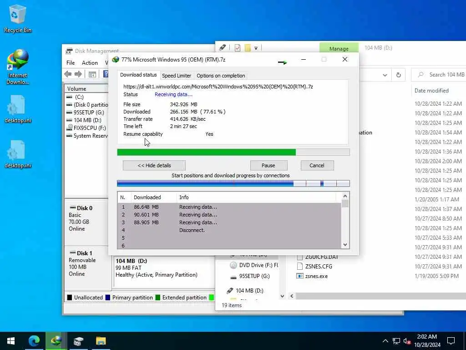This screenshot has width=466, height=350.
Task: Open the Options on completion tab
Action: pos(221,76)
